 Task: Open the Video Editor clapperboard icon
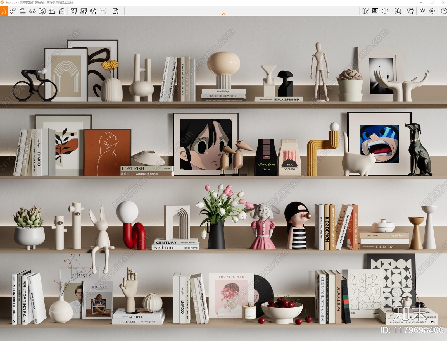click(62, 11)
